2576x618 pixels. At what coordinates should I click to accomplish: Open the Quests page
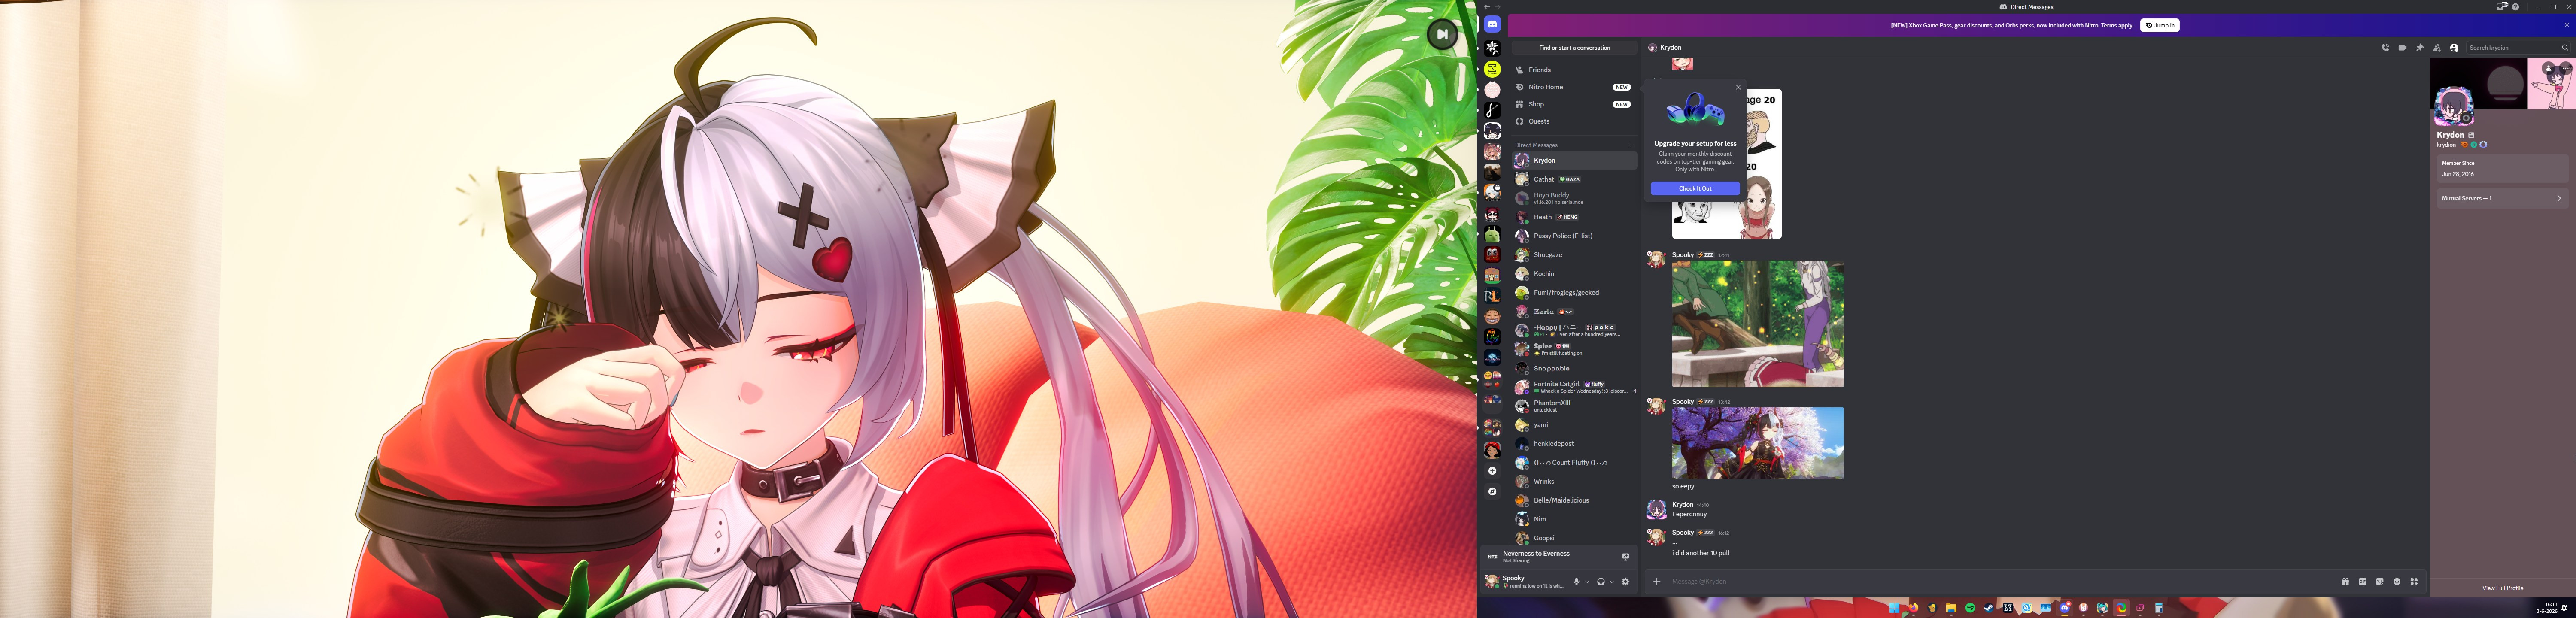[x=1574, y=121]
